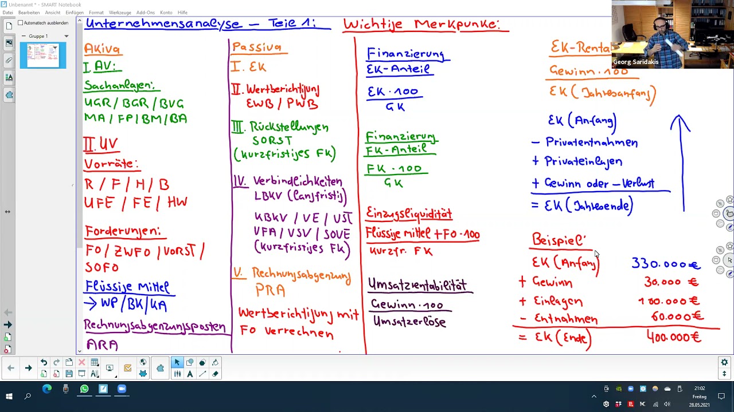
Task: Open add-ons puzzle piece in toolbar
Action: click(x=160, y=368)
